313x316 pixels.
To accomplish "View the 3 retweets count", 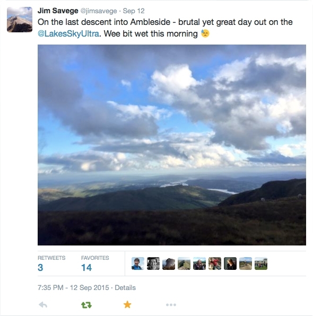I will point(40,268).
